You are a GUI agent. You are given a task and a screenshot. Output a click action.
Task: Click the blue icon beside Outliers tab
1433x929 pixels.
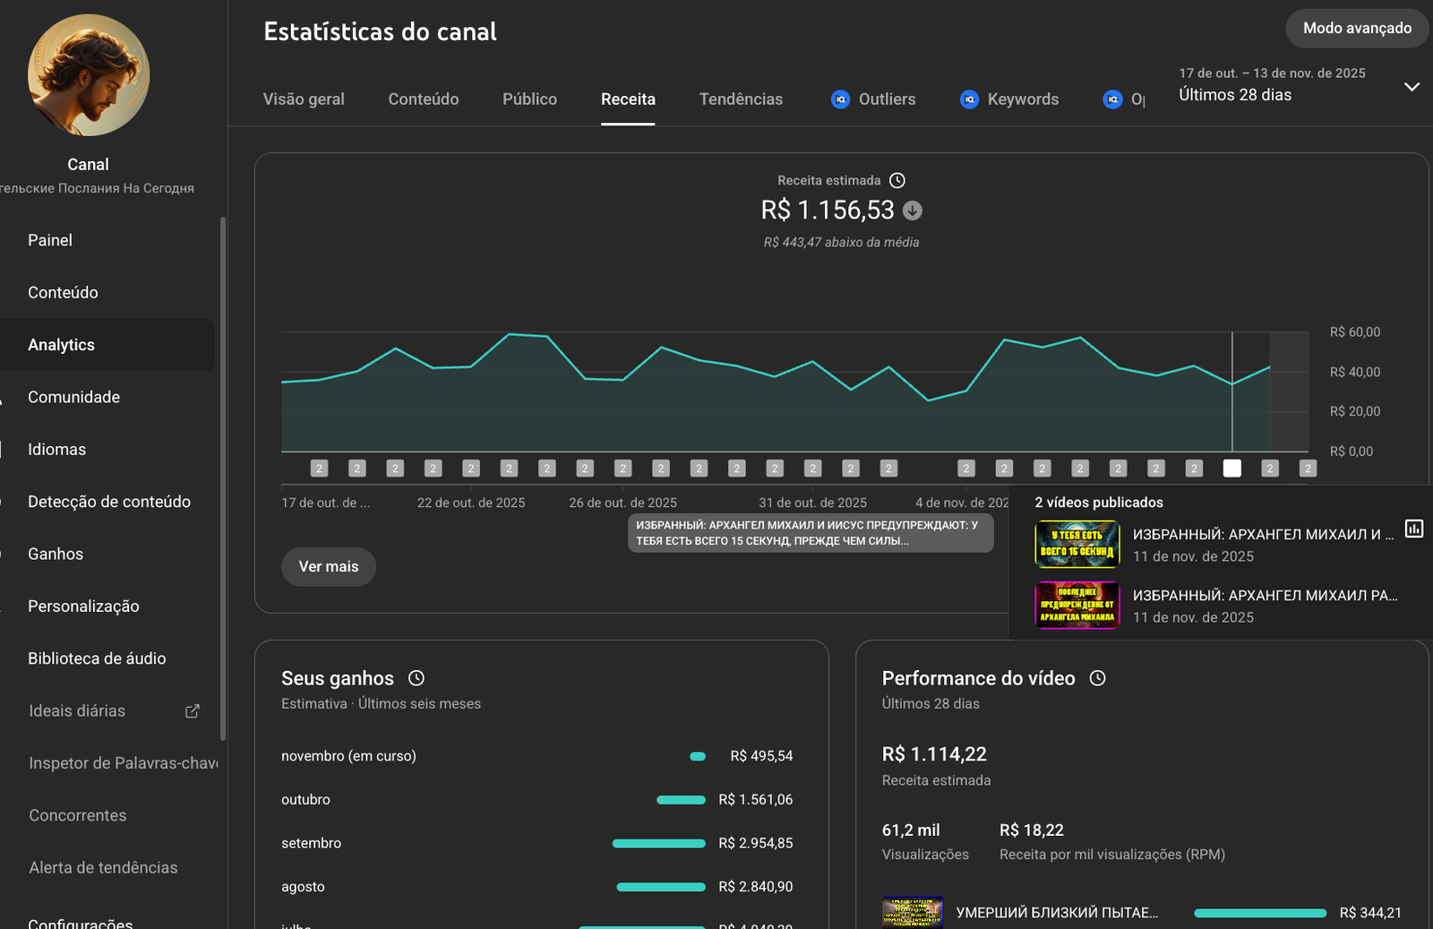840,99
